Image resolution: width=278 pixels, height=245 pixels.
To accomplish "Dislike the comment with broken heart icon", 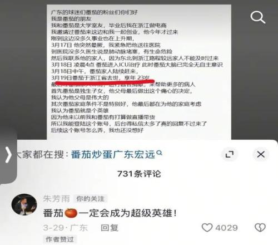I will (260, 228).
